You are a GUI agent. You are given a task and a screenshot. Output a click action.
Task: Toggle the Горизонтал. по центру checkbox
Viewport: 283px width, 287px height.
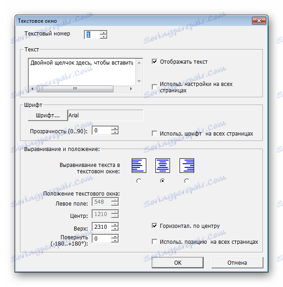point(154,226)
